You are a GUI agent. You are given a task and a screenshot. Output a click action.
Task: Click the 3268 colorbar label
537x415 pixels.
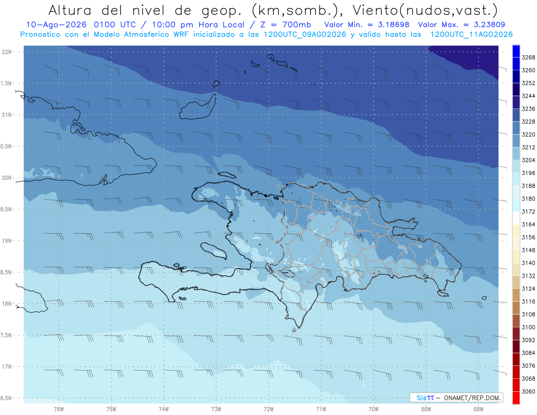(x=528, y=58)
